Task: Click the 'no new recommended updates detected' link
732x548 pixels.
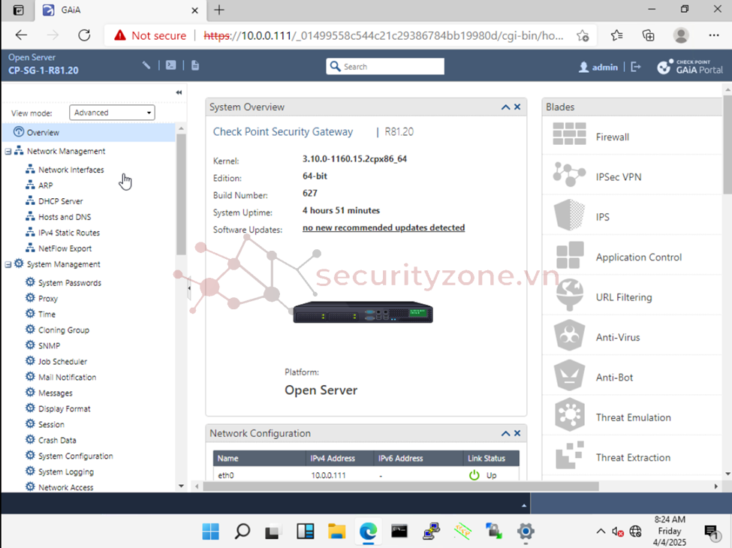Action: (x=384, y=227)
